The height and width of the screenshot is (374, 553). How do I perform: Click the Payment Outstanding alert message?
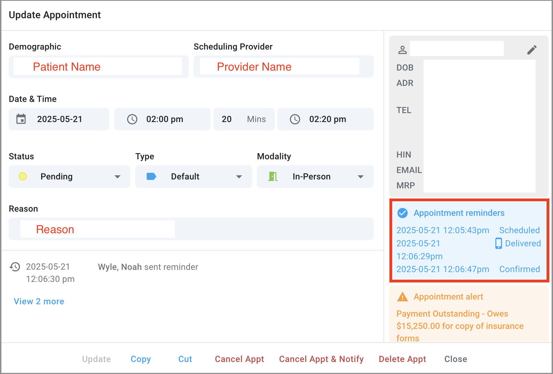(460, 326)
